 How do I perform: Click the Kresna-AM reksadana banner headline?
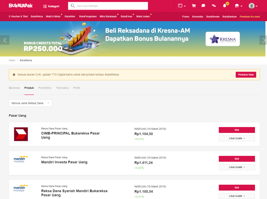point(148,35)
